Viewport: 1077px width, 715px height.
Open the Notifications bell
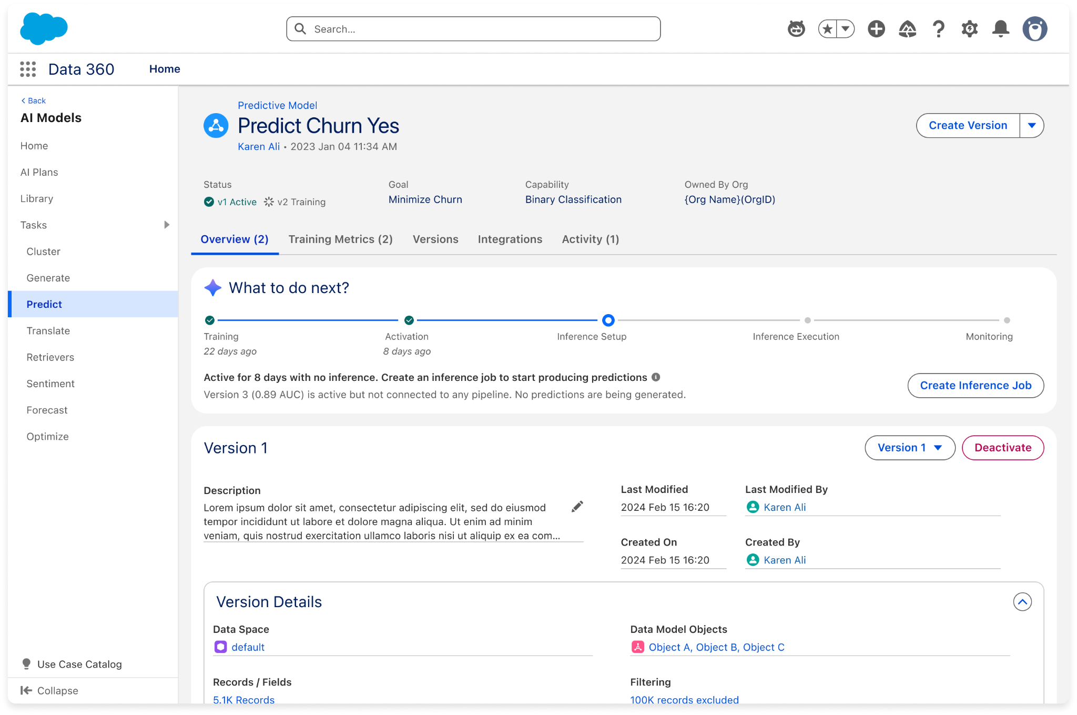point(1000,29)
